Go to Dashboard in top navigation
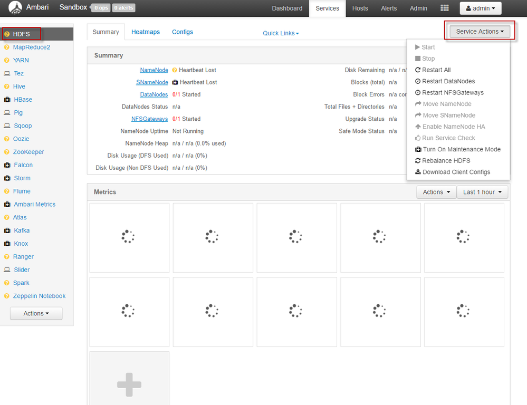Screen dimensions: 527x405 (x=287, y=8)
